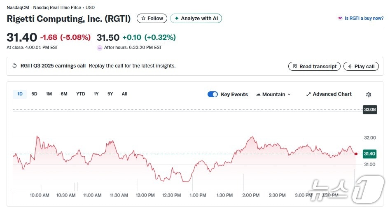The height and width of the screenshot is (209, 390).
Task: Toggle the Key Events switch
Action: 213,94
